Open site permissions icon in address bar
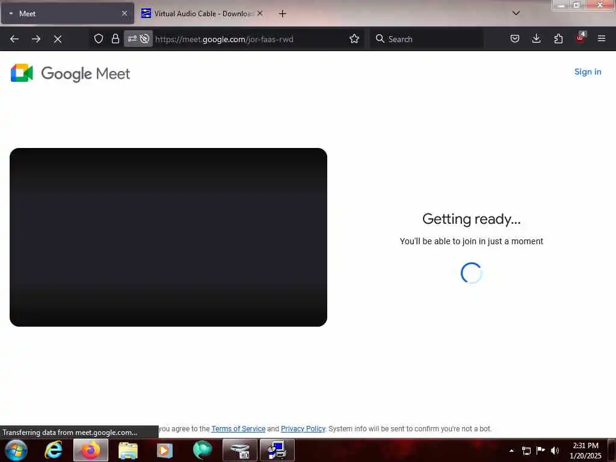The width and height of the screenshot is (616, 462). pos(132,38)
